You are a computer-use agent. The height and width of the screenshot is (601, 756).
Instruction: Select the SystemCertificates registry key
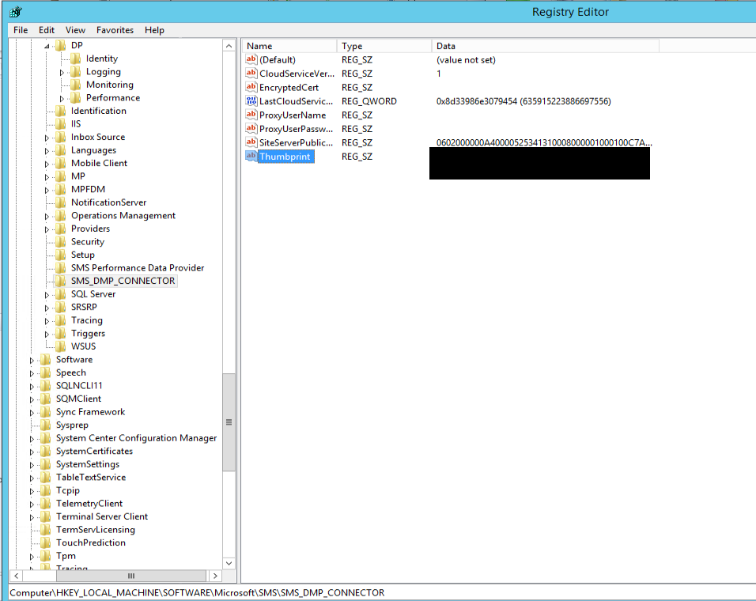click(94, 451)
